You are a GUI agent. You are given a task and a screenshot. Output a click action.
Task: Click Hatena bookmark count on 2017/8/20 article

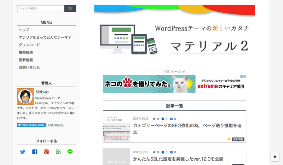tap(173, 152)
